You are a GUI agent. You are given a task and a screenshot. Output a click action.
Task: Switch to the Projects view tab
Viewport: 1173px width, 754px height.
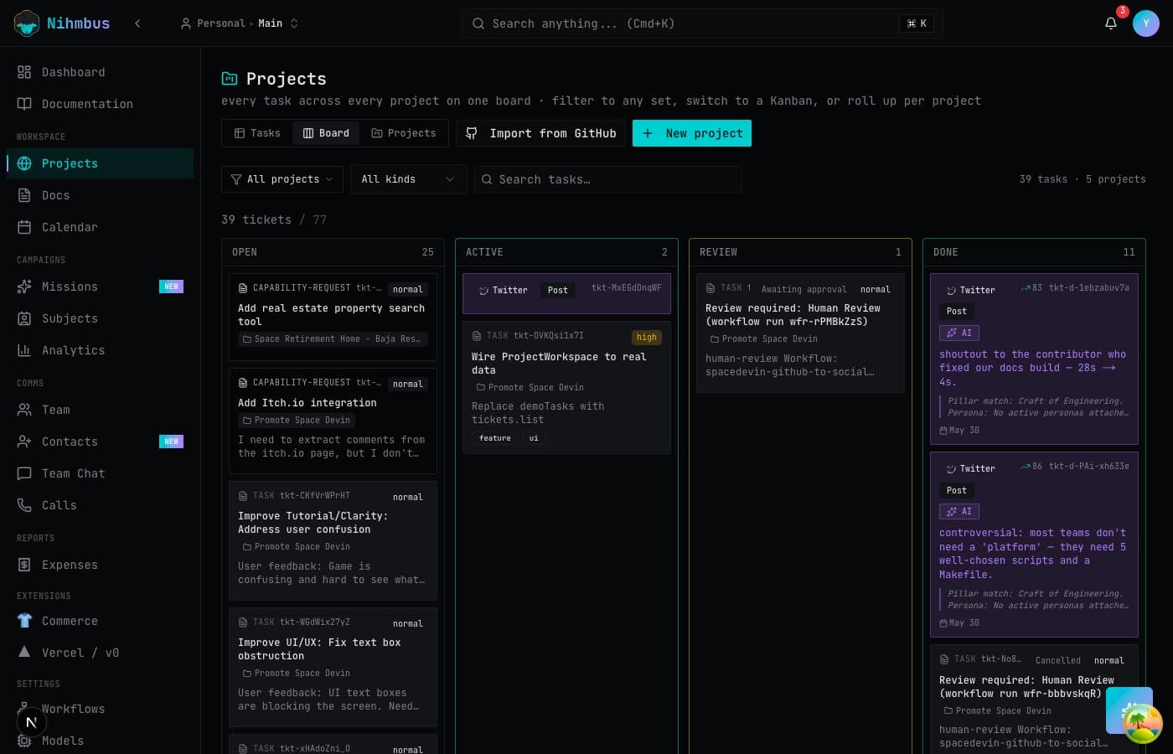404,133
